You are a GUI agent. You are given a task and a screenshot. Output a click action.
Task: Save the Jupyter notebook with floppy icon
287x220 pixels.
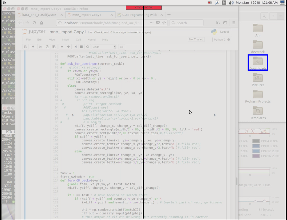(26, 47)
